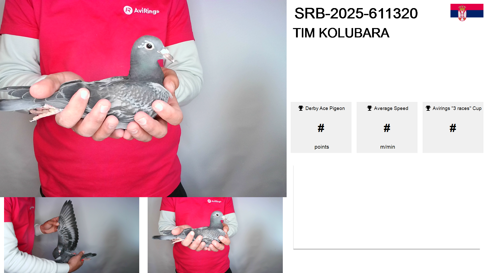Open the spread wing thumbnail photo
The image size is (487, 273).
(x=72, y=235)
